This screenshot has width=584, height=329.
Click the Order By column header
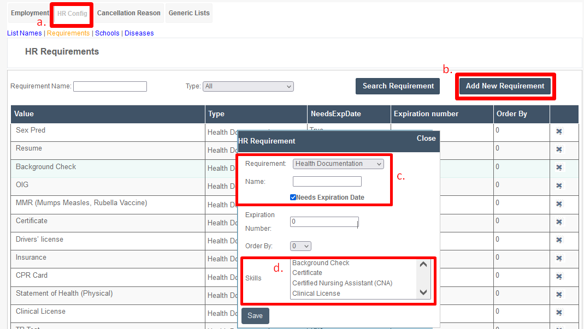coord(522,114)
